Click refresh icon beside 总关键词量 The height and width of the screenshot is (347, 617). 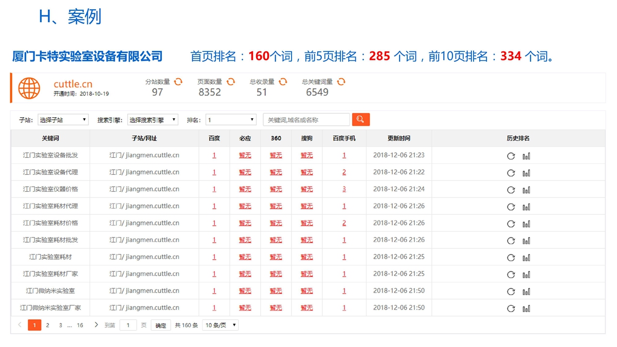pos(341,82)
